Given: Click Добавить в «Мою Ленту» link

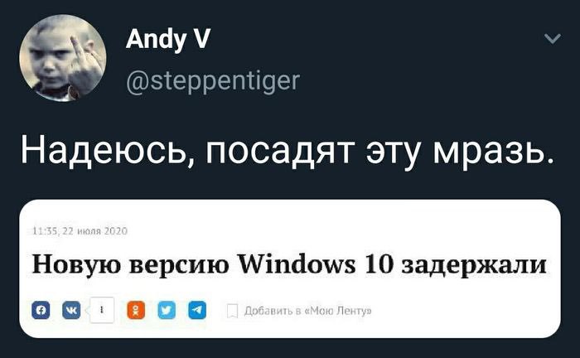Looking at the screenshot, I should [x=307, y=311].
